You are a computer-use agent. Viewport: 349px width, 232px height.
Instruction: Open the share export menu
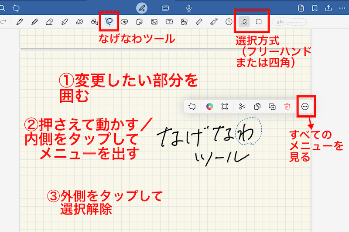point(328,8)
